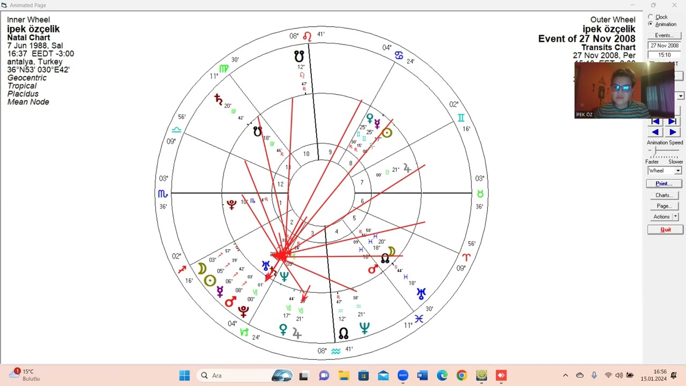Image resolution: width=686 pixels, height=386 pixels.
Task: Click the Scorpio sign glyph at the ascendant
Action: (163, 194)
